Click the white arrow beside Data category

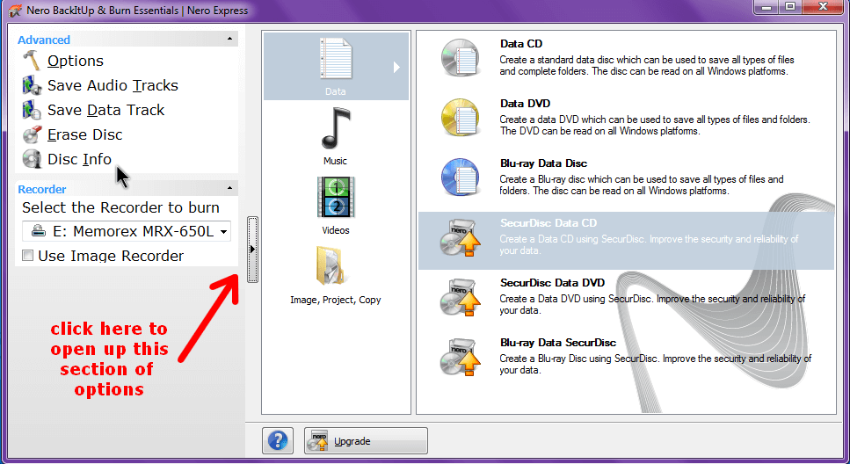click(x=396, y=67)
